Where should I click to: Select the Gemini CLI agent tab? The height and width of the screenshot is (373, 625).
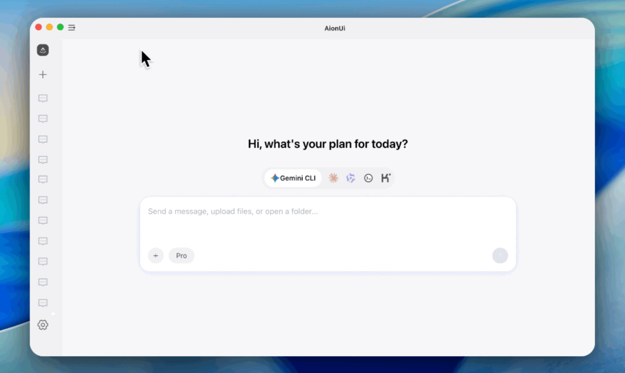(x=293, y=178)
